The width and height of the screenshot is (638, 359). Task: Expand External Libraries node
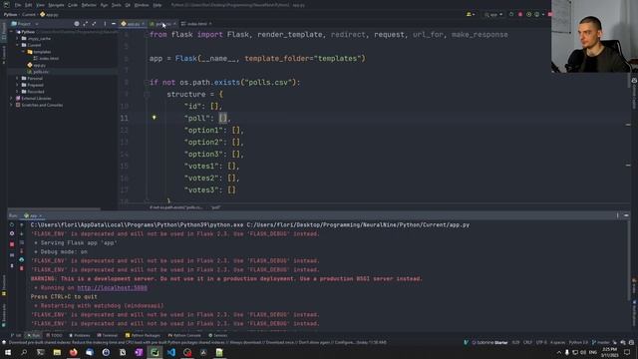11,98
